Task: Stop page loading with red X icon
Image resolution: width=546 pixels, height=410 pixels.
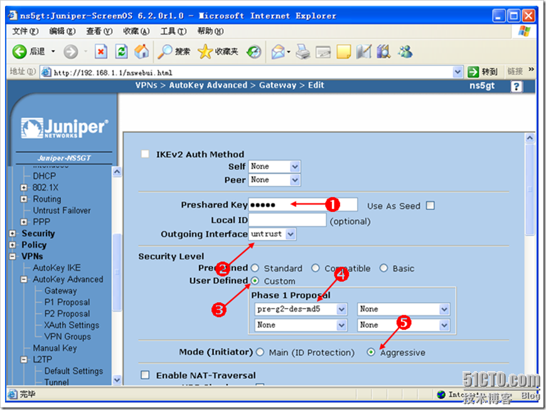Action: coord(101,52)
